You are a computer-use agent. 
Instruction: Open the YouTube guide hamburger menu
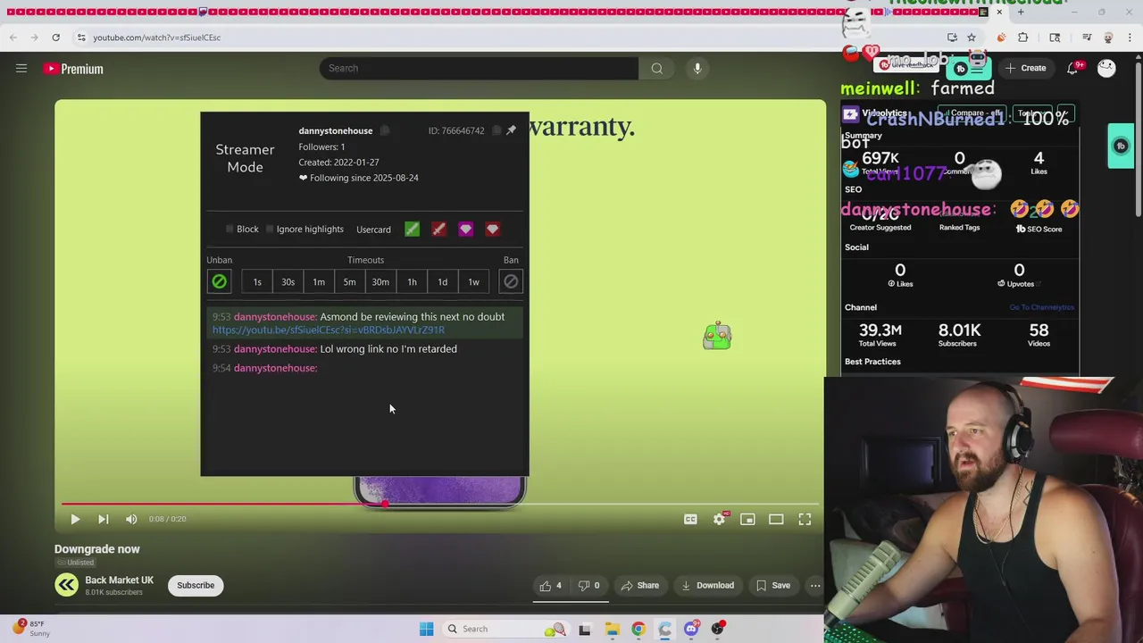tap(21, 68)
